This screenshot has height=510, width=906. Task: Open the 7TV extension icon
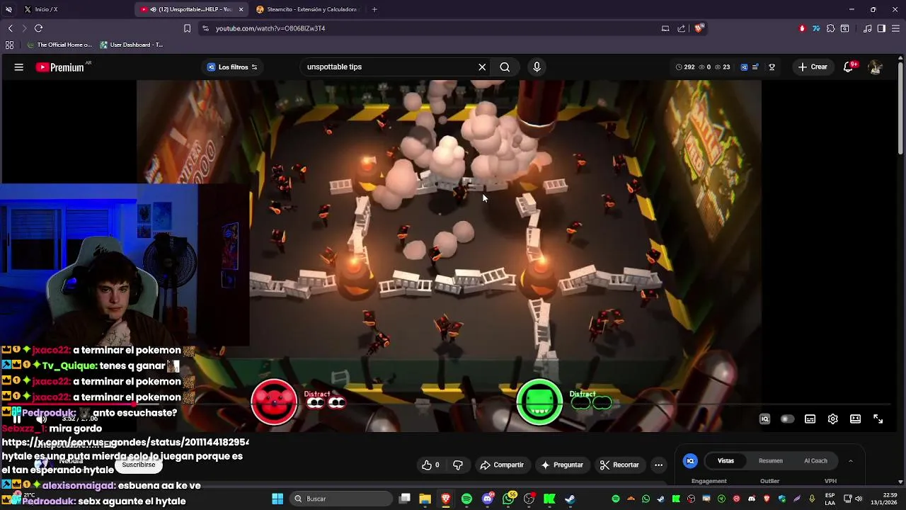pos(816,28)
